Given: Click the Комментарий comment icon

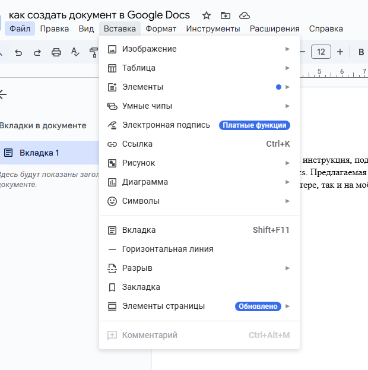Looking at the screenshot, I should click(x=112, y=336).
